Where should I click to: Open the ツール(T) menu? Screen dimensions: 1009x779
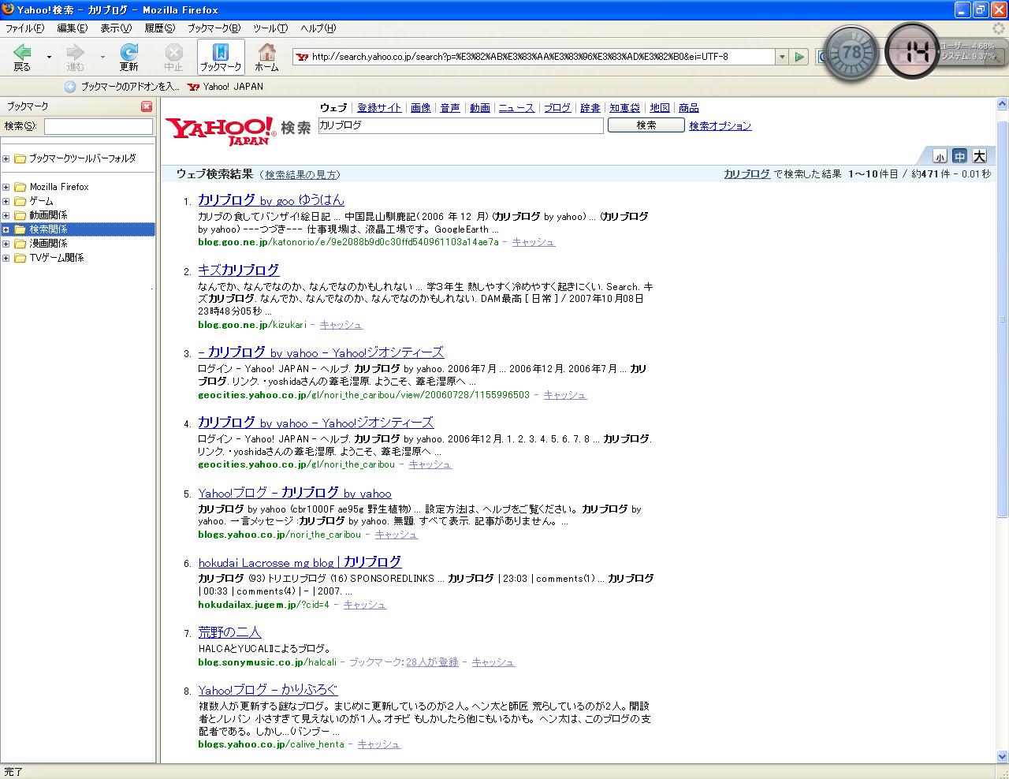coord(270,28)
